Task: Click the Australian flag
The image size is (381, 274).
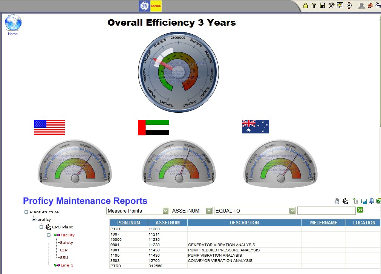Action: [256, 127]
